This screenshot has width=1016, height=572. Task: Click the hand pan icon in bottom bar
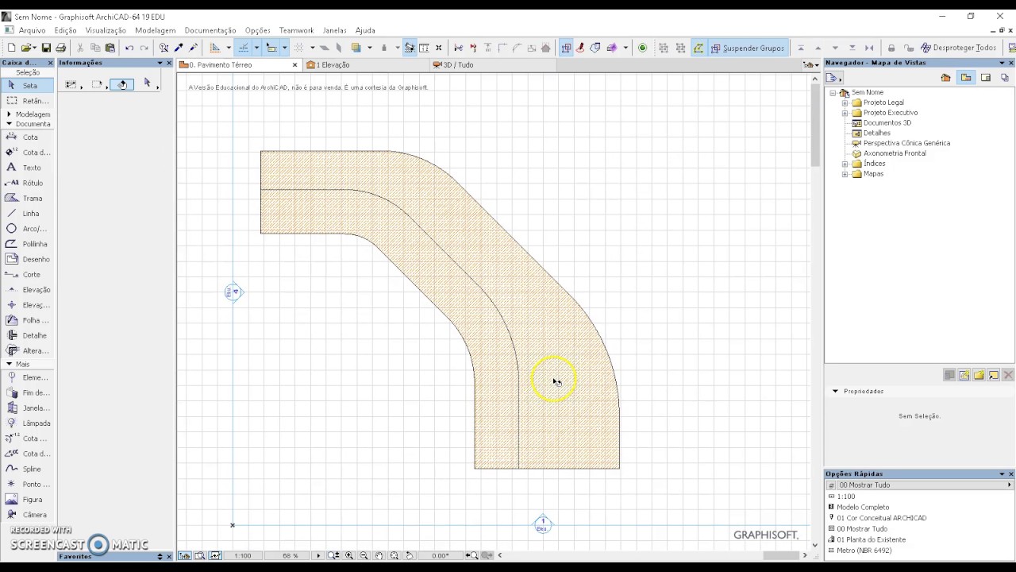coord(379,555)
